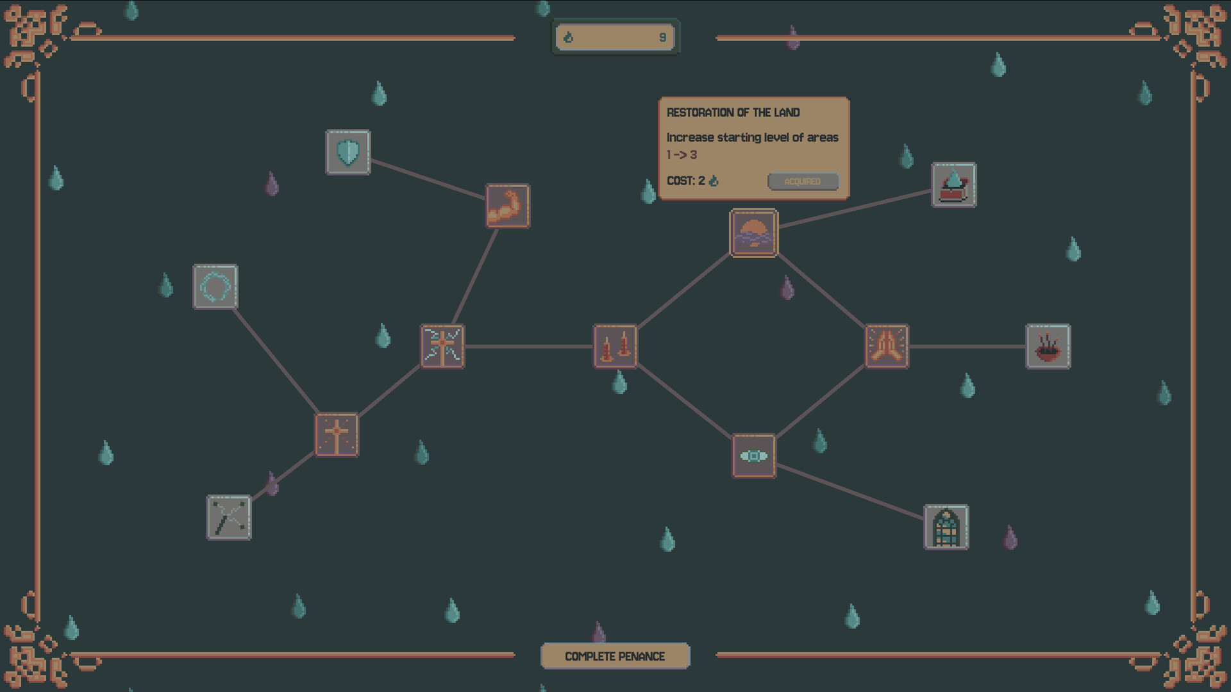Click the ACQUIRED button
The height and width of the screenshot is (692, 1231).
[x=803, y=182]
